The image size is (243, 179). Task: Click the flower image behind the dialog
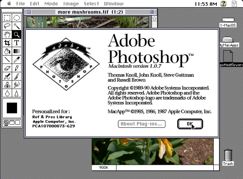pos(153,151)
